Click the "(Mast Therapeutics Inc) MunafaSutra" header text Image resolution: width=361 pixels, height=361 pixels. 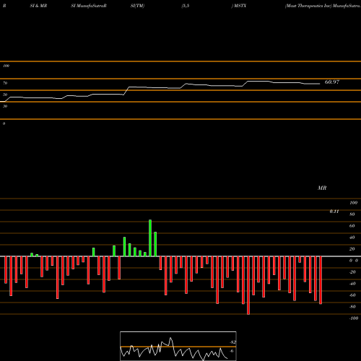point(323,6)
